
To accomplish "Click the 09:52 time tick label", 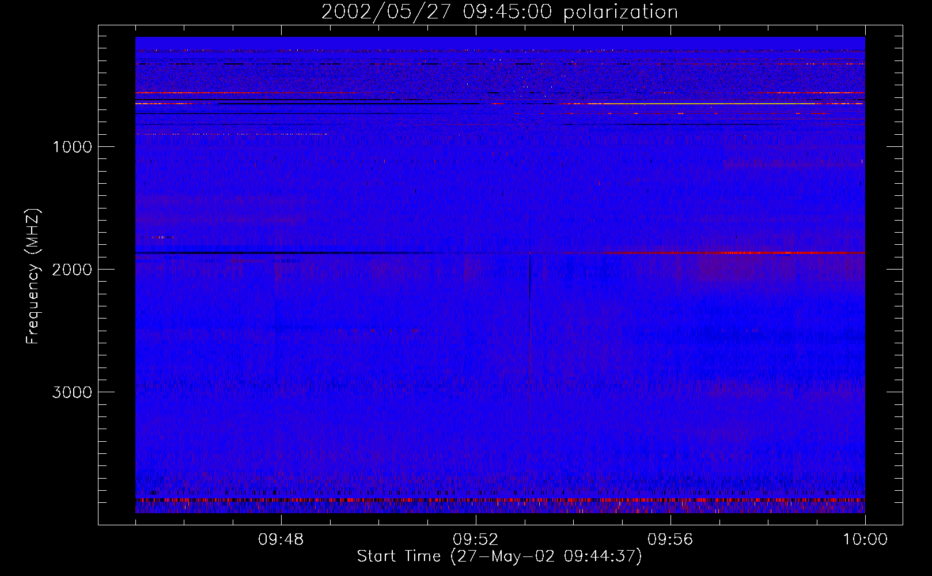I will pyautogui.click(x=476, y=540).
